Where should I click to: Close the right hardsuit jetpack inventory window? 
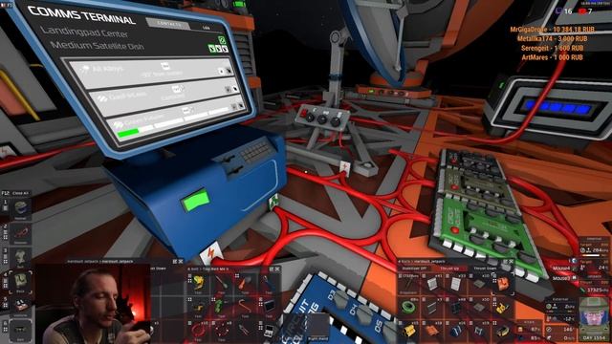(x=511, y=261)
